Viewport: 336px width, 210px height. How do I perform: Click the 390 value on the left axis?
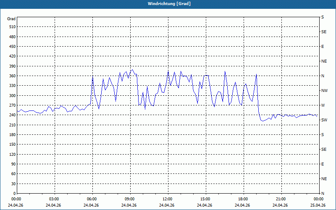coord(13,66)
